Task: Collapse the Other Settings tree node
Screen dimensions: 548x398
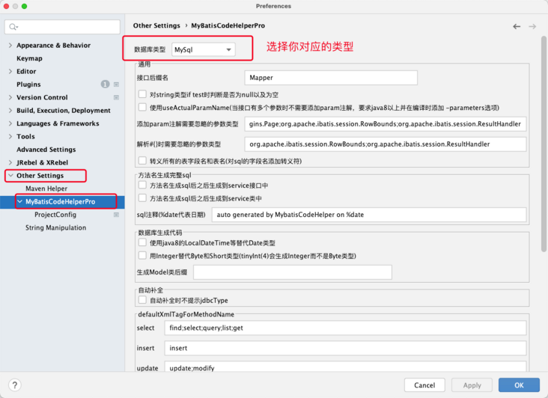Action: point(10,175)
